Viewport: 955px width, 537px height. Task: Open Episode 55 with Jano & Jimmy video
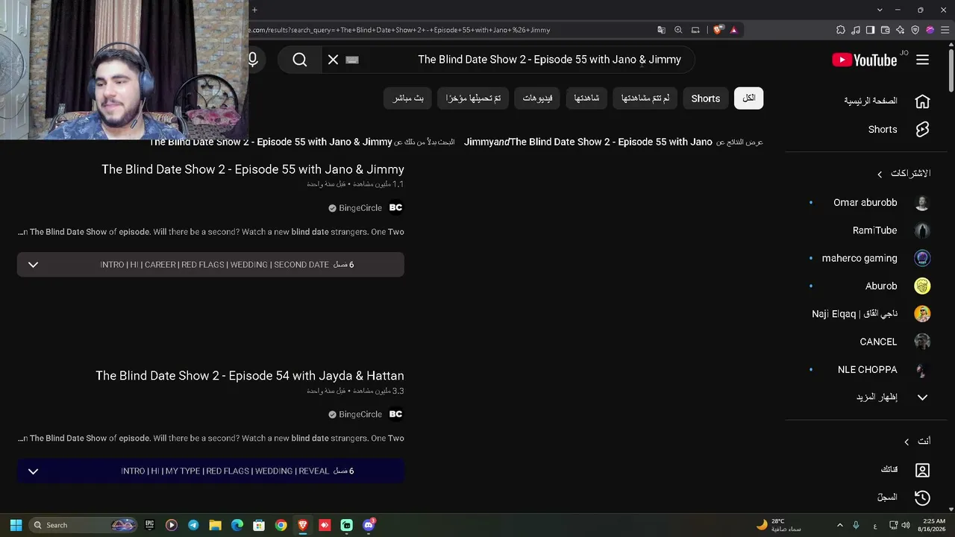[x=253, y=169]
